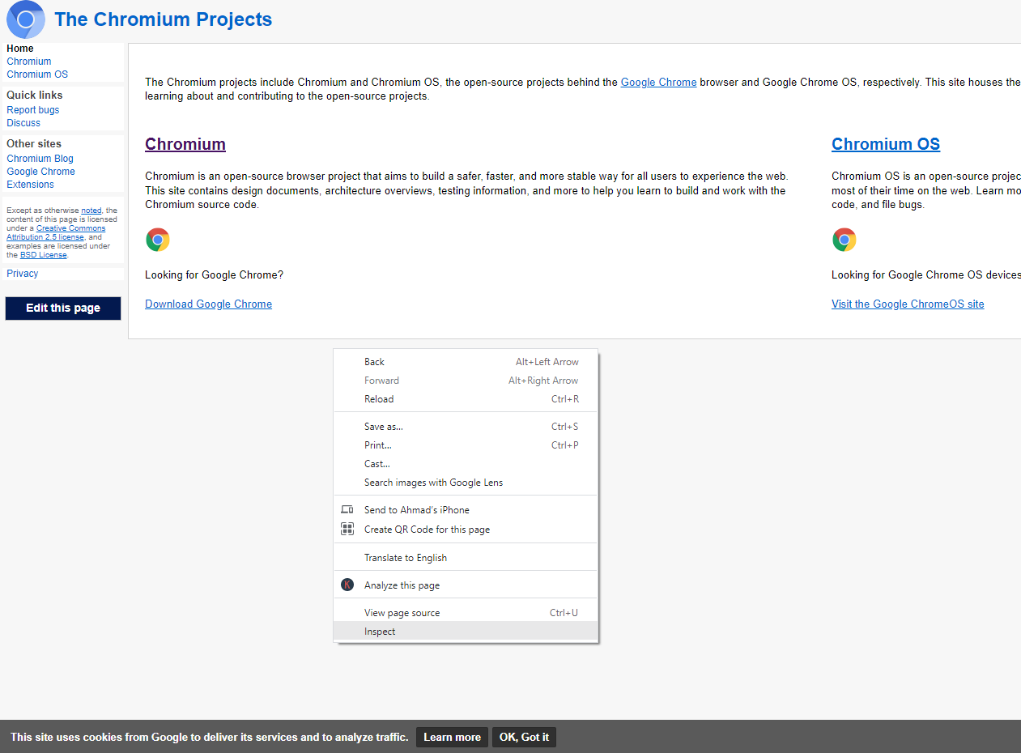Click the Chromium Projects logo
This screenshot has width=1021, height=753.
click(x=23, y=19)
